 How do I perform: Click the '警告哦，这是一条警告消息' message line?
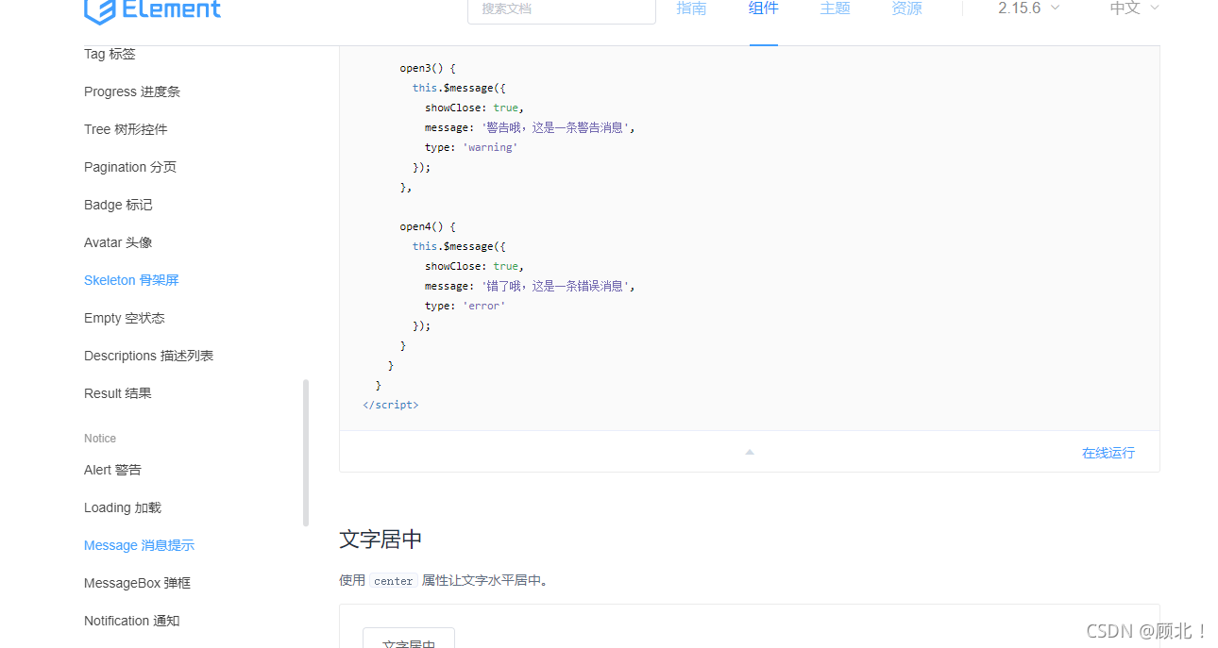[x=530, y=127]
